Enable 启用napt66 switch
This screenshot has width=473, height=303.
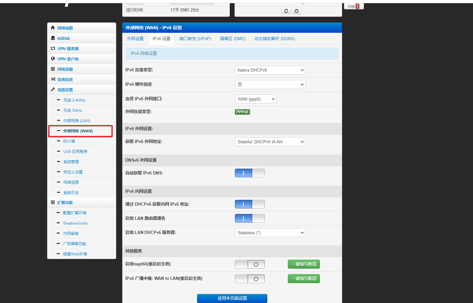coord(250,264)
